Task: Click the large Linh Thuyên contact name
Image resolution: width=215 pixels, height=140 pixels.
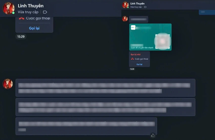Action: 31,6
